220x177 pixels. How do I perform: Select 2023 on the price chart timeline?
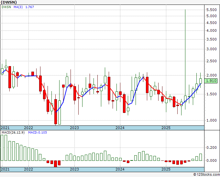74,128
